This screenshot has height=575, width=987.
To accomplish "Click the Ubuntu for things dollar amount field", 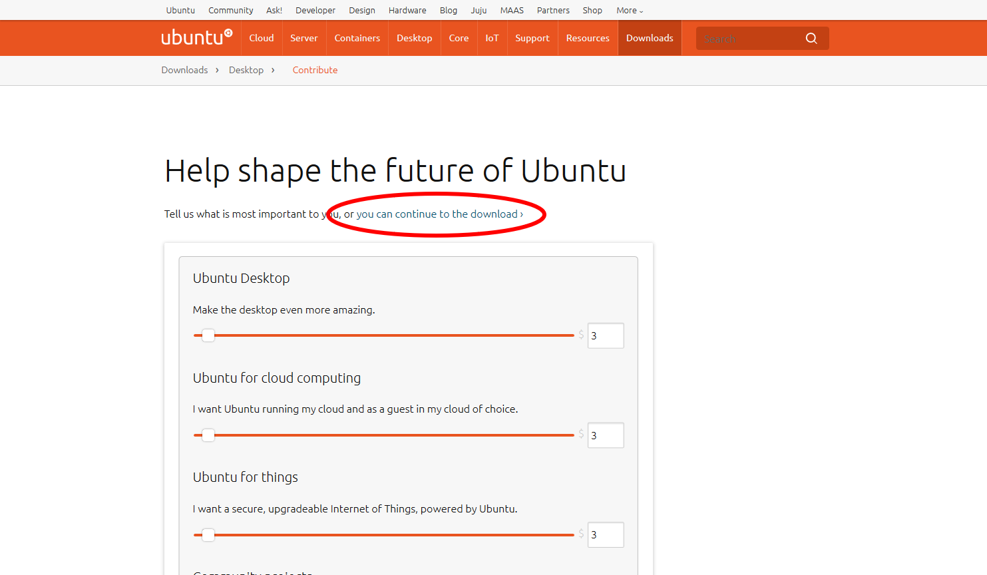I will coord(606,535).
